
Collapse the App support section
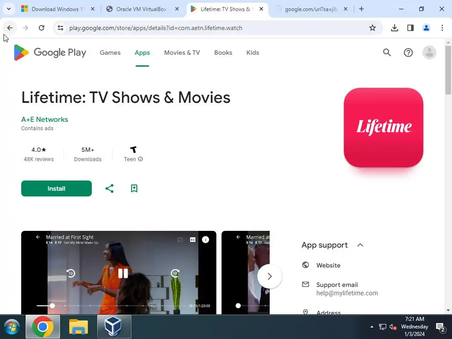point(360,245)
